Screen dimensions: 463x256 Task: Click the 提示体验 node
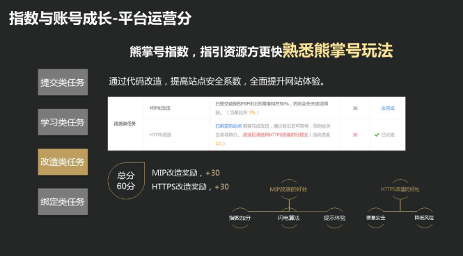click(334, 218)
